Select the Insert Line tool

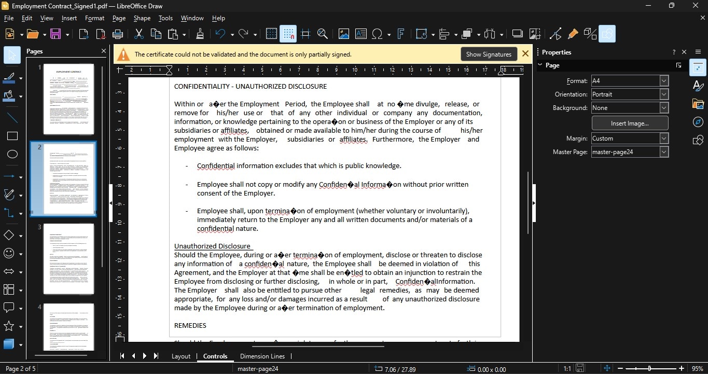pyautogui.click(x=12, y=118)
